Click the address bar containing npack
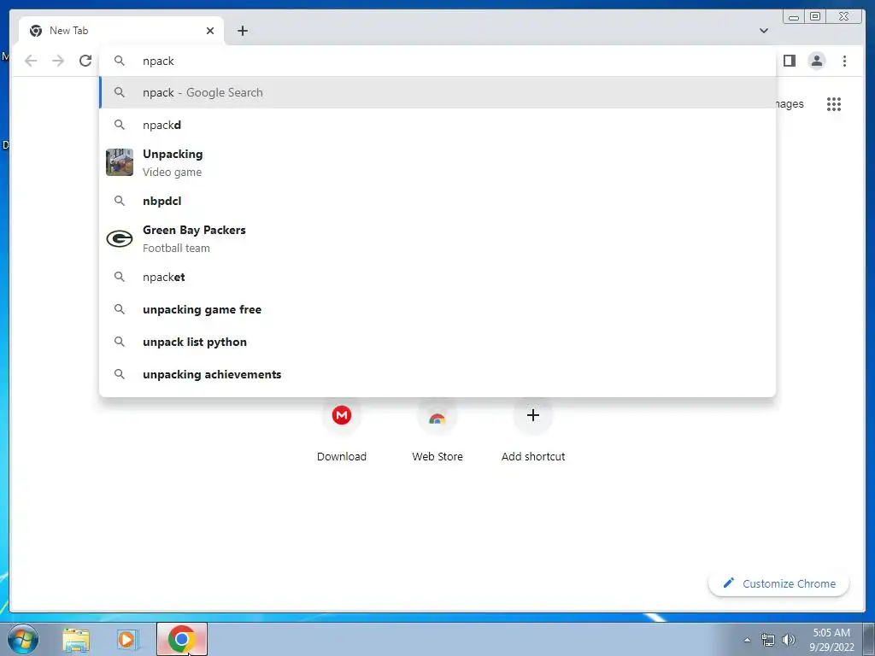 coord(437,61)
